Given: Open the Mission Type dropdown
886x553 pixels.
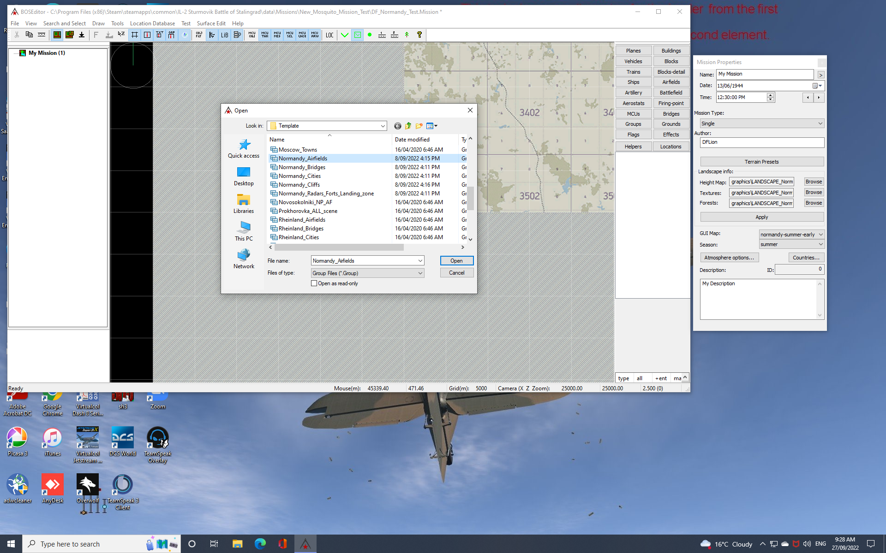Looking at the screenshot, I should (761, 124).
